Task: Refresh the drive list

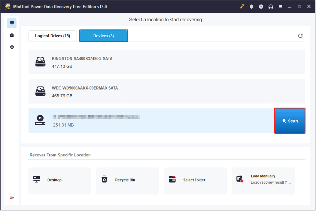Action: click(x=300, y=36)
